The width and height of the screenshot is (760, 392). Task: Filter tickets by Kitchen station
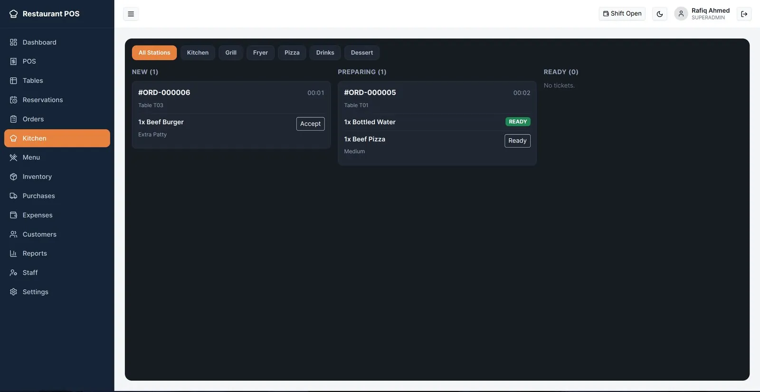pyautogui.click(x=198, y=53)
